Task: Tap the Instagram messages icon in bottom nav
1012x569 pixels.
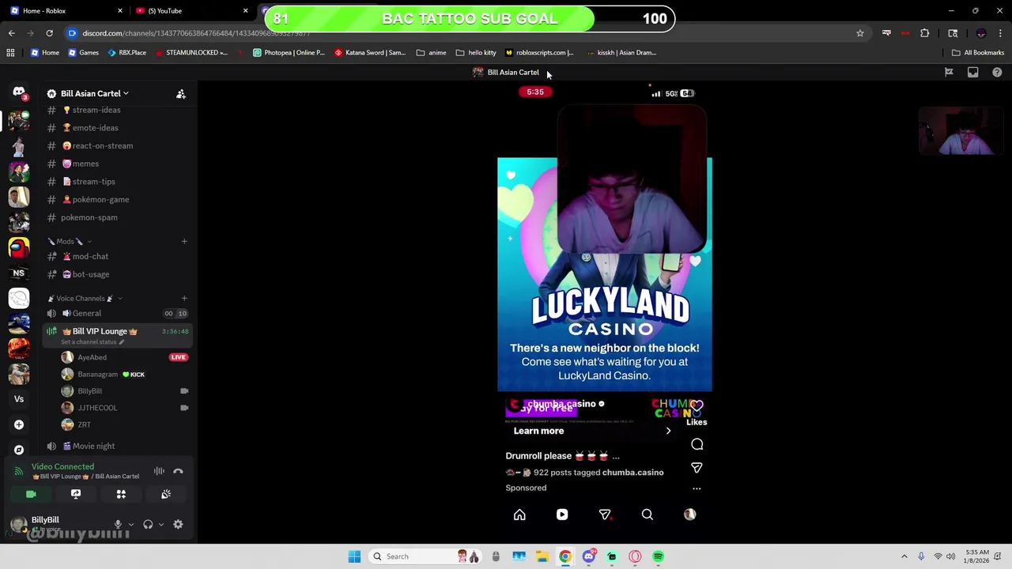Action: [605, 514]
